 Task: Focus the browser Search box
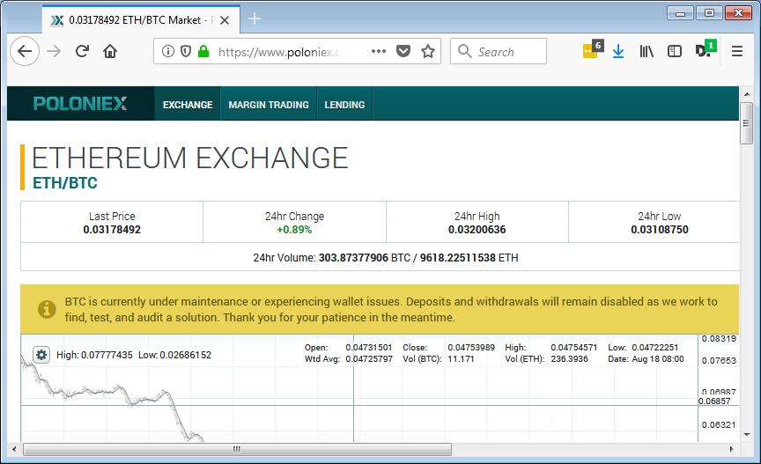(499, 51)
